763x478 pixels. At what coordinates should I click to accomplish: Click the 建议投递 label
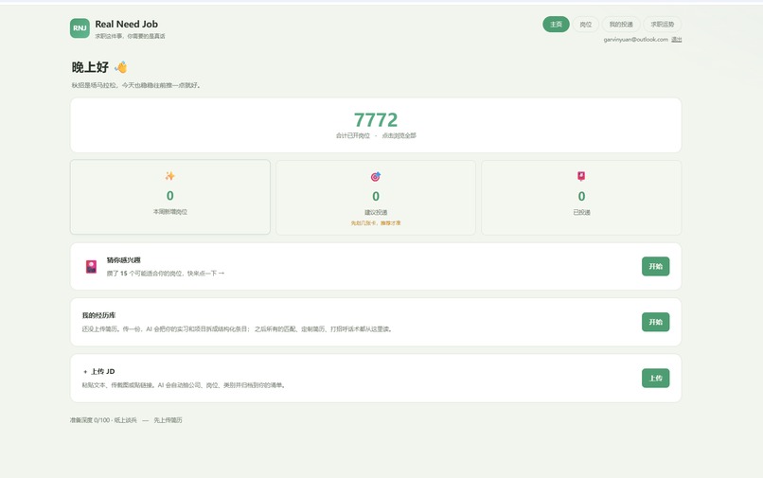[x=376, y=212]
